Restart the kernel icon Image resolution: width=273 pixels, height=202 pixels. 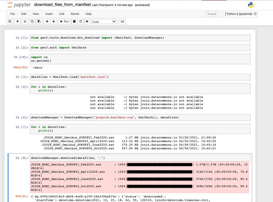81,21
